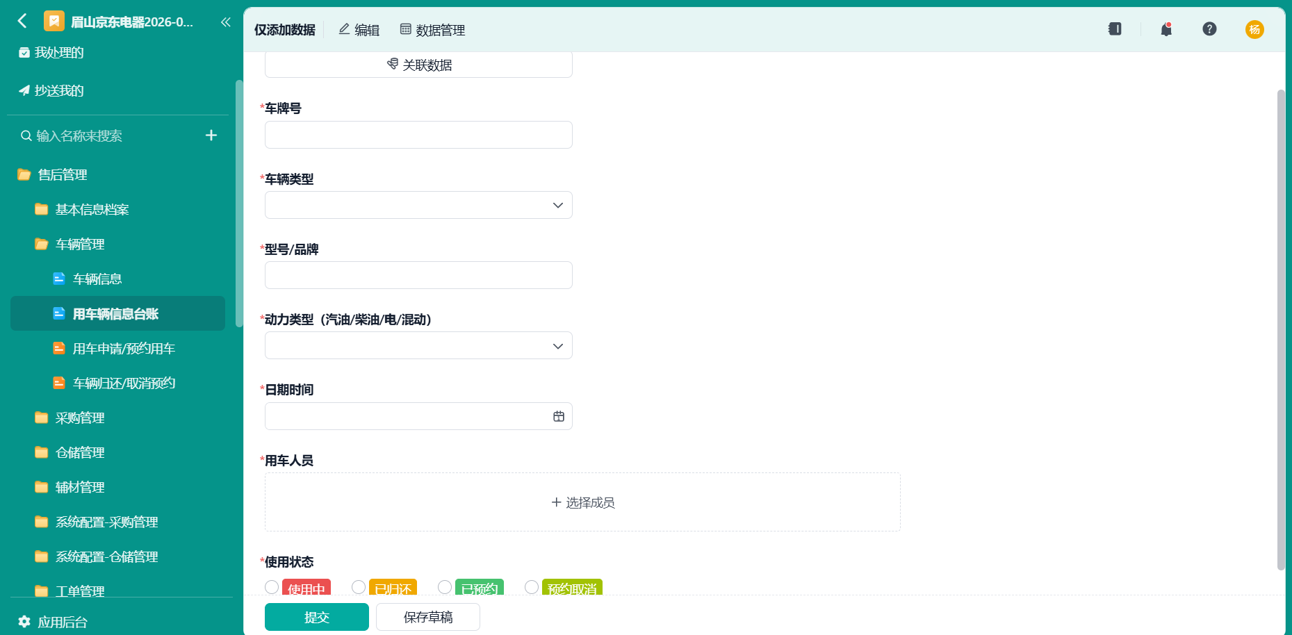
Task: Select the 预约取消 radio option
Action: [x=532, y=587]
